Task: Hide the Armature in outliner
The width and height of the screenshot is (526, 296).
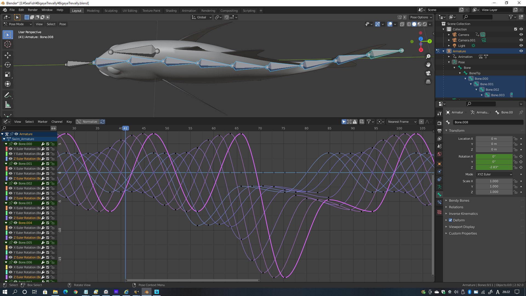Action: coord(521,51)
